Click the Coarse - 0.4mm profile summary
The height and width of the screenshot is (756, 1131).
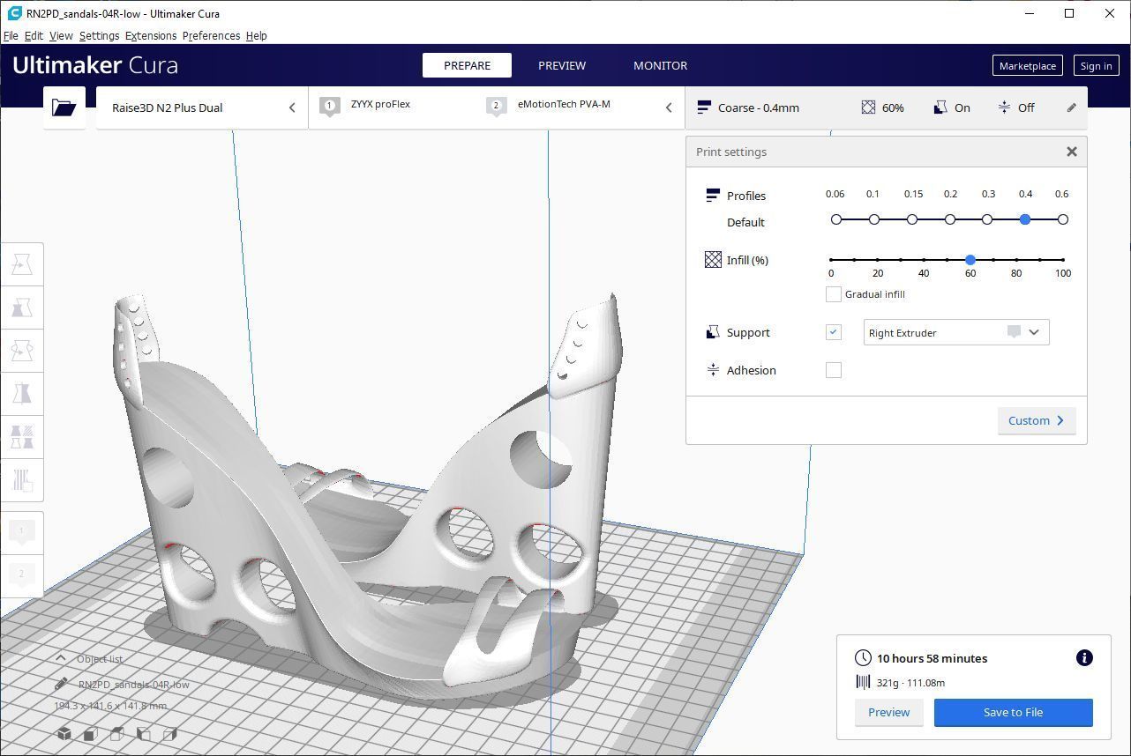pyautogui.click(x=759, y=107)
